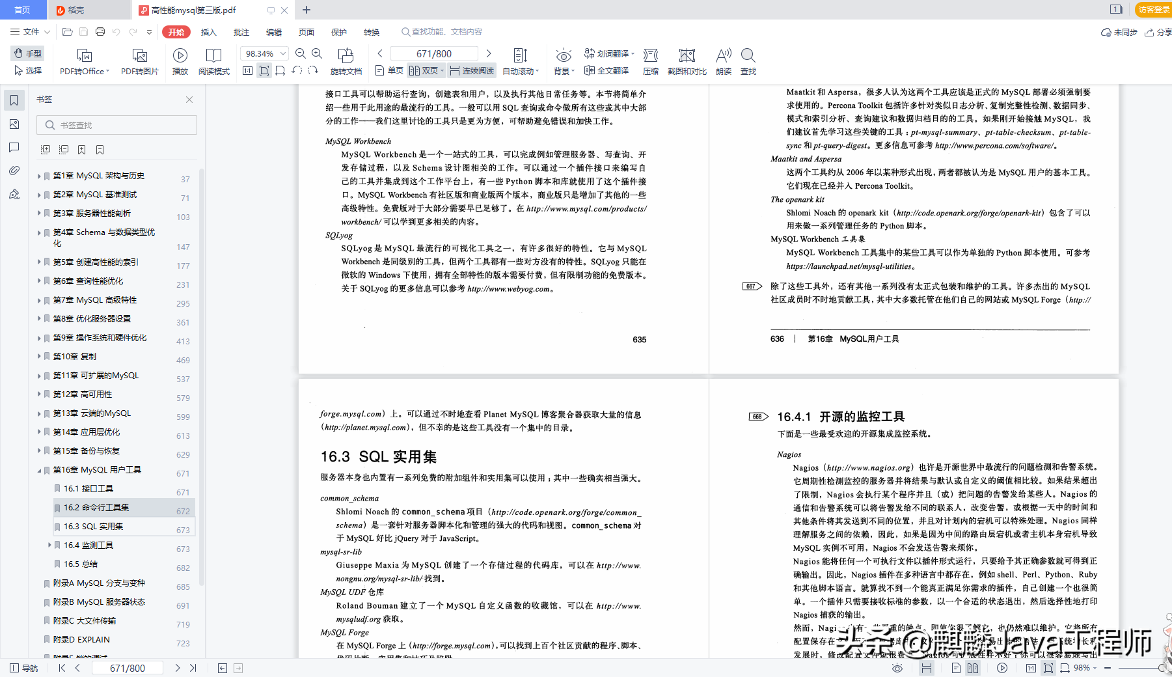Expand 第5章 创建高性能的索引 bookmark
1172x677 pixels.
39,262
